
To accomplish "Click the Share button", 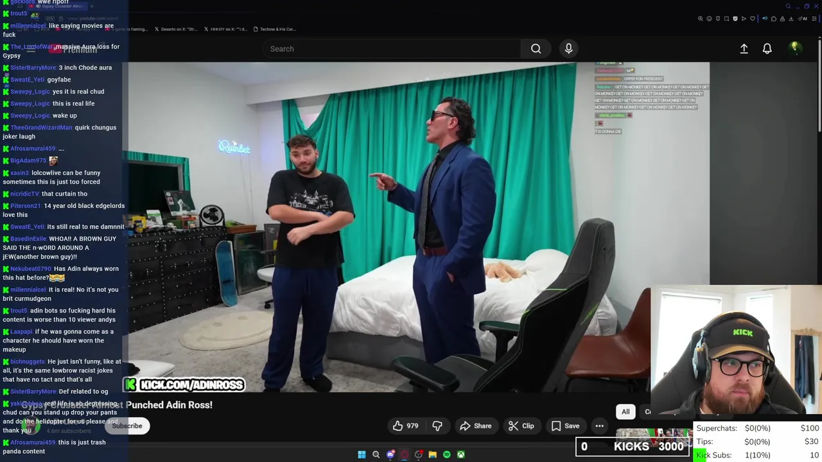I will point(476,426).
